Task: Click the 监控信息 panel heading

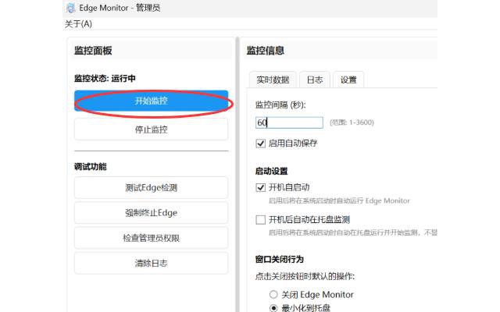Action: click(266, 51)
